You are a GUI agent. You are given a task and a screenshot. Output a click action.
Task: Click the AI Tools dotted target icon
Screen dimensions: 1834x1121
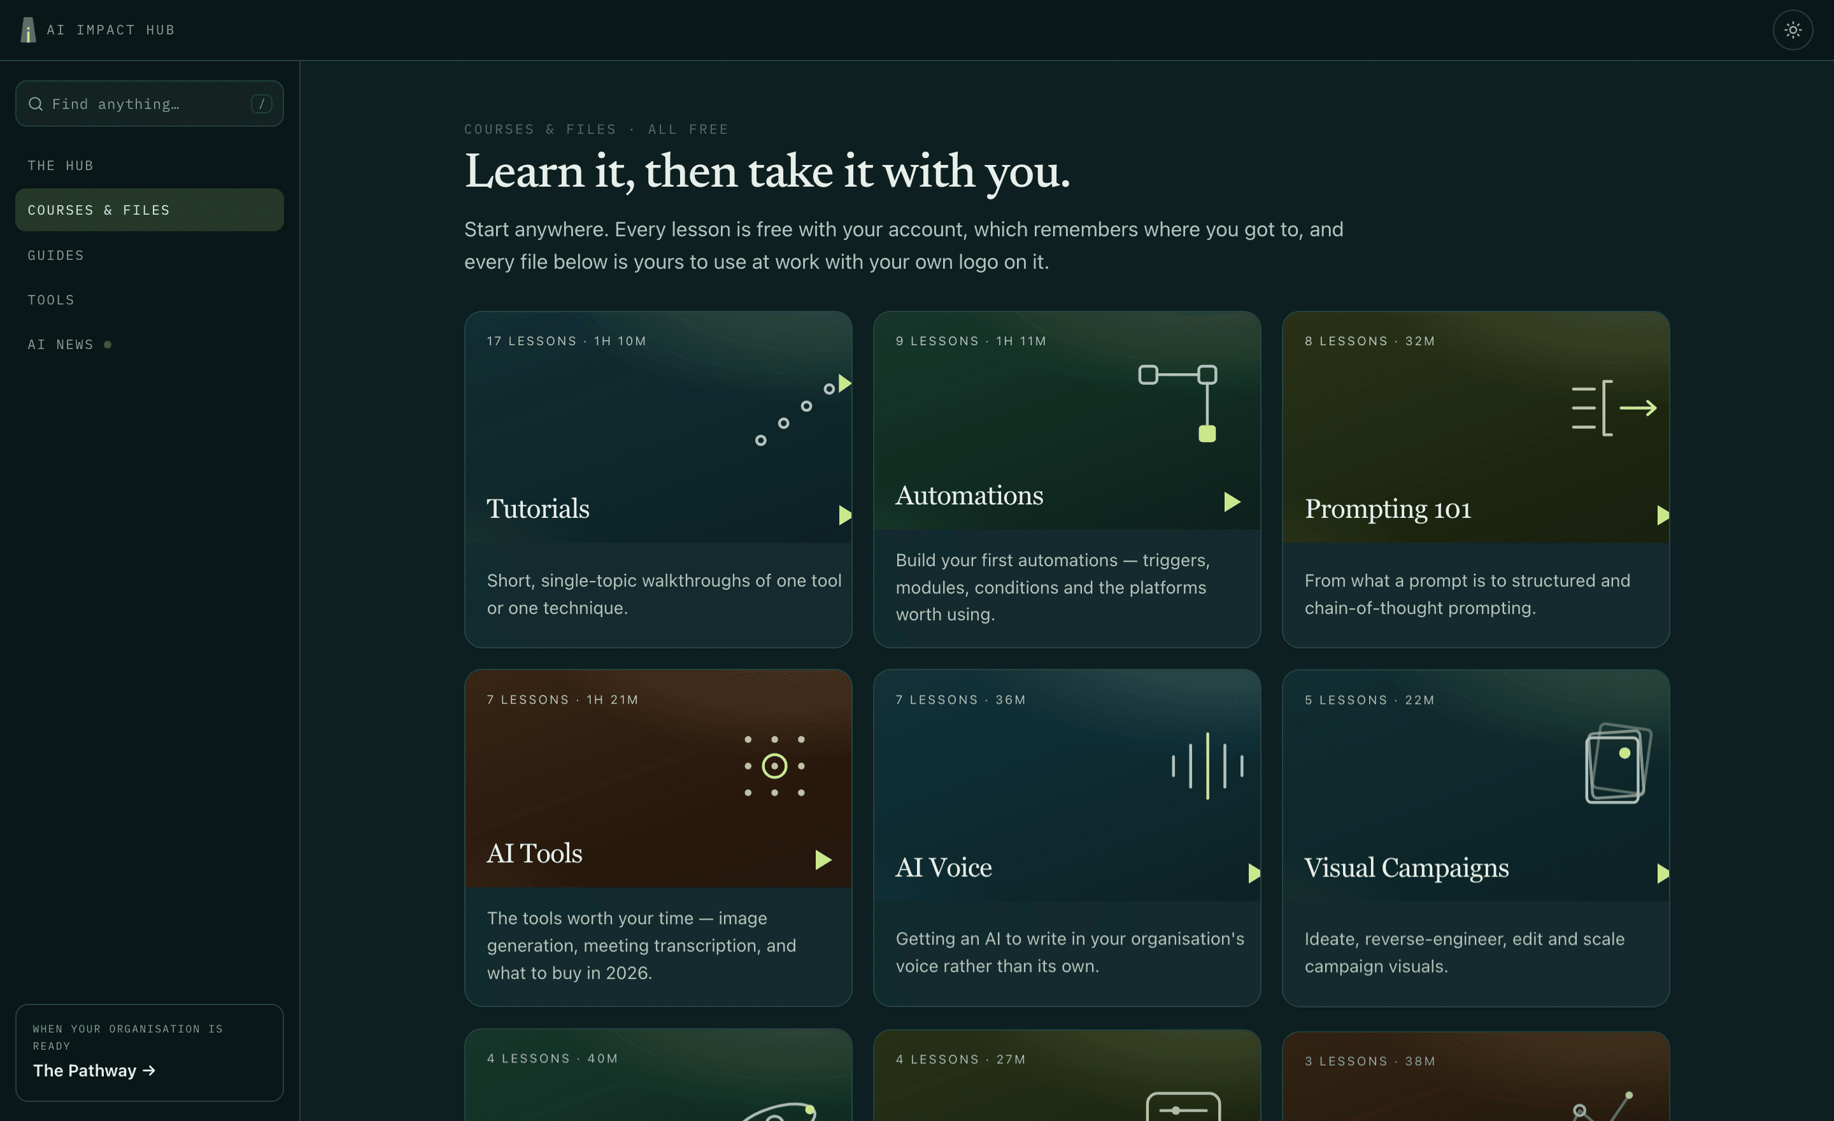coord(774,766)
